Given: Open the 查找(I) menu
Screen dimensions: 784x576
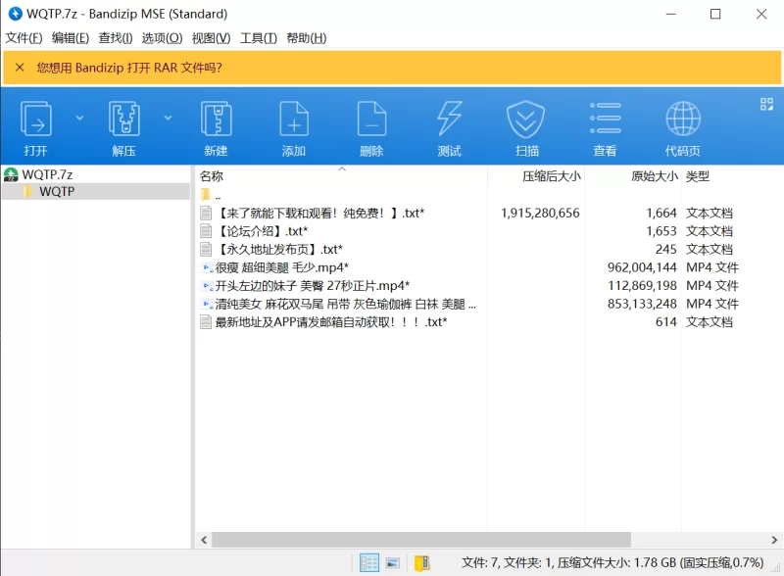Looking at the screenshot, I should point(116,38).
